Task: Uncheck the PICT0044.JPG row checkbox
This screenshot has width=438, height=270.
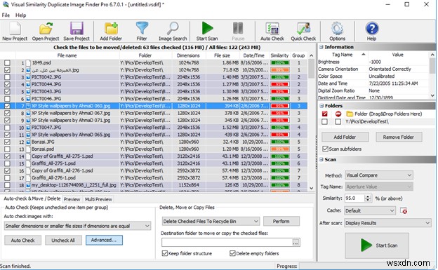Action: [x=7, y=84]
